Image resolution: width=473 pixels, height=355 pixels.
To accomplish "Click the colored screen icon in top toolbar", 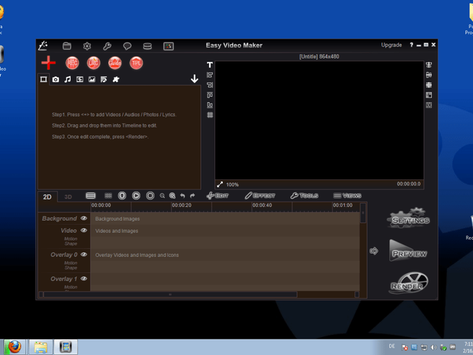I will click(x=169, y=46).
